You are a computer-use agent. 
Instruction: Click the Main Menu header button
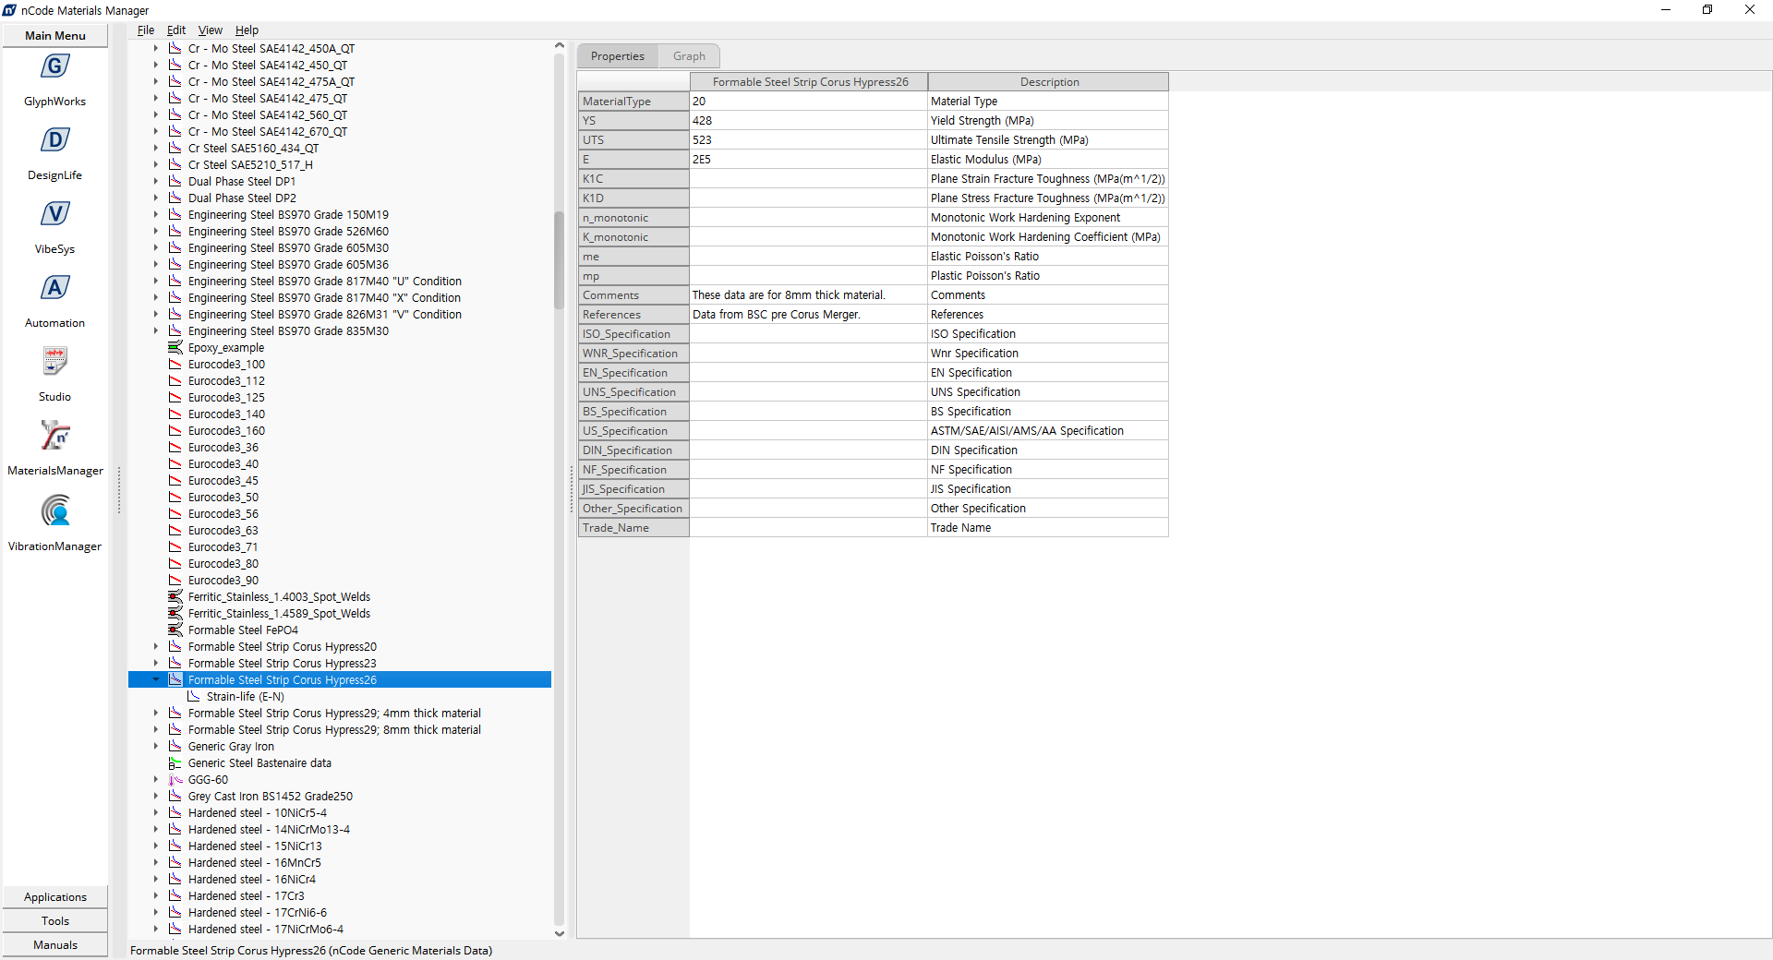(x=55, y=36)
